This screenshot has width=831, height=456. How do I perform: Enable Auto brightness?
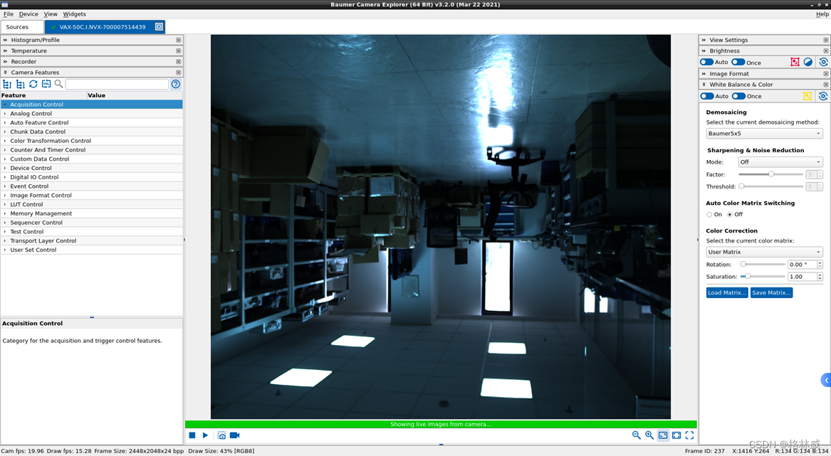click(708, 62)
